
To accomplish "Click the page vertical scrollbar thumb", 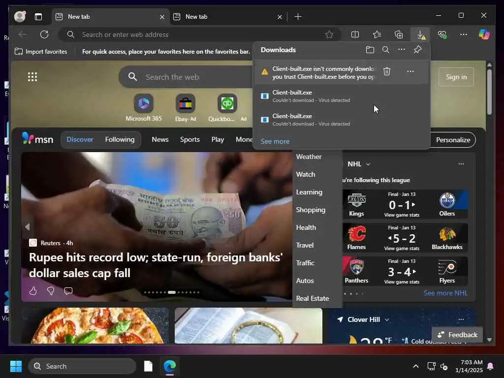I will (489, 92).
